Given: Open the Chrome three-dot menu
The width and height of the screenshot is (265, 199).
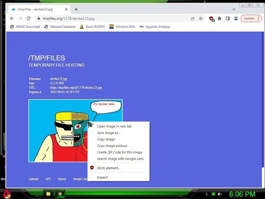Looking at the screenshot, I should coord(259,18).
